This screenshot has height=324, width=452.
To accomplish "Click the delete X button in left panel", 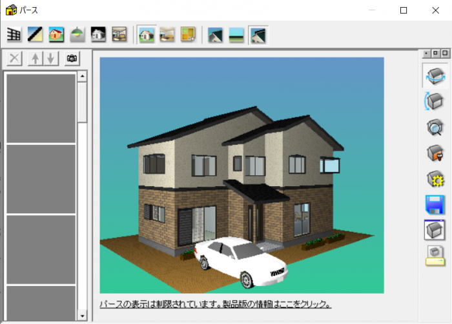I will [14, 59].
